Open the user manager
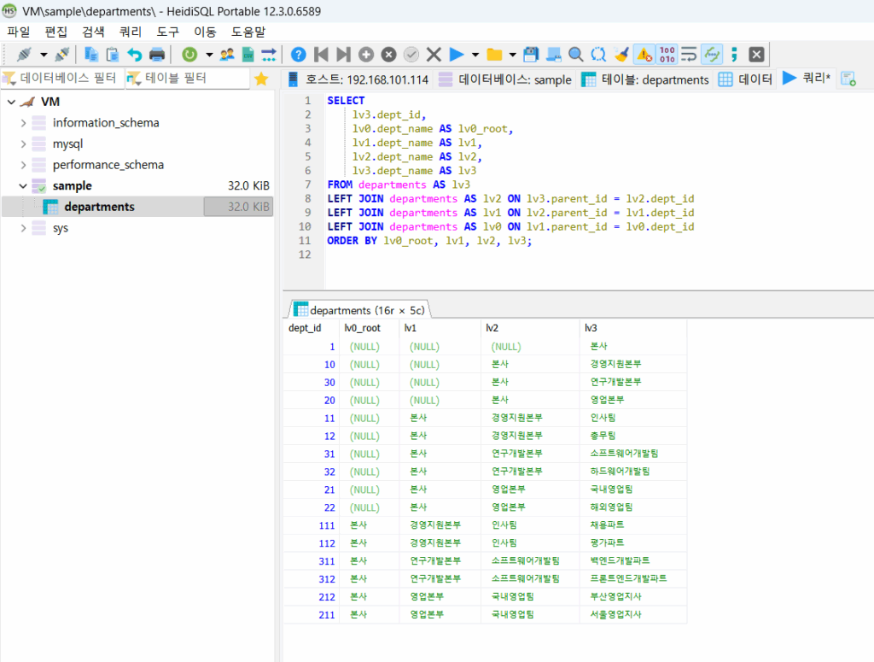Screen dimensions: 874x662 226,54
